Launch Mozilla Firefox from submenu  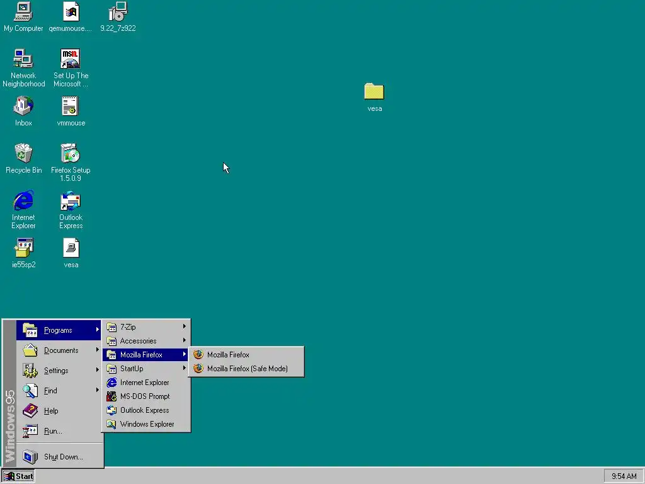246,354
